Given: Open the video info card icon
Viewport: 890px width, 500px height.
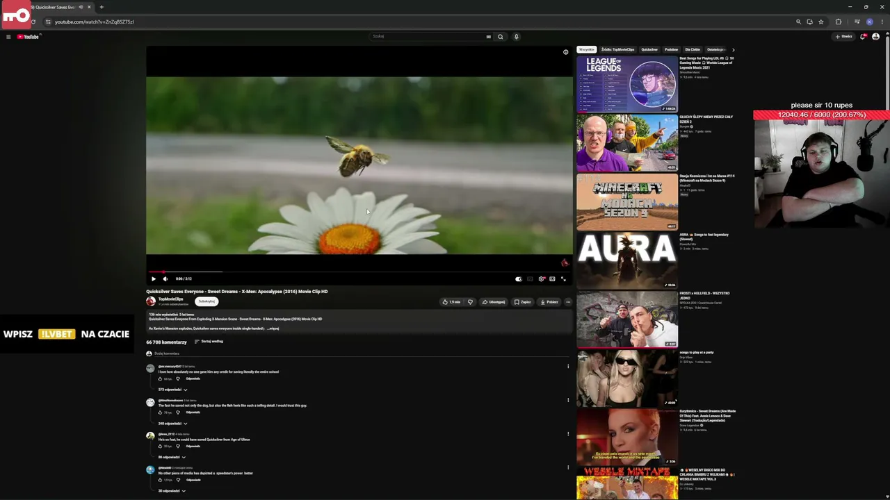Looking at the screenshot, I should tap(565, 52).
